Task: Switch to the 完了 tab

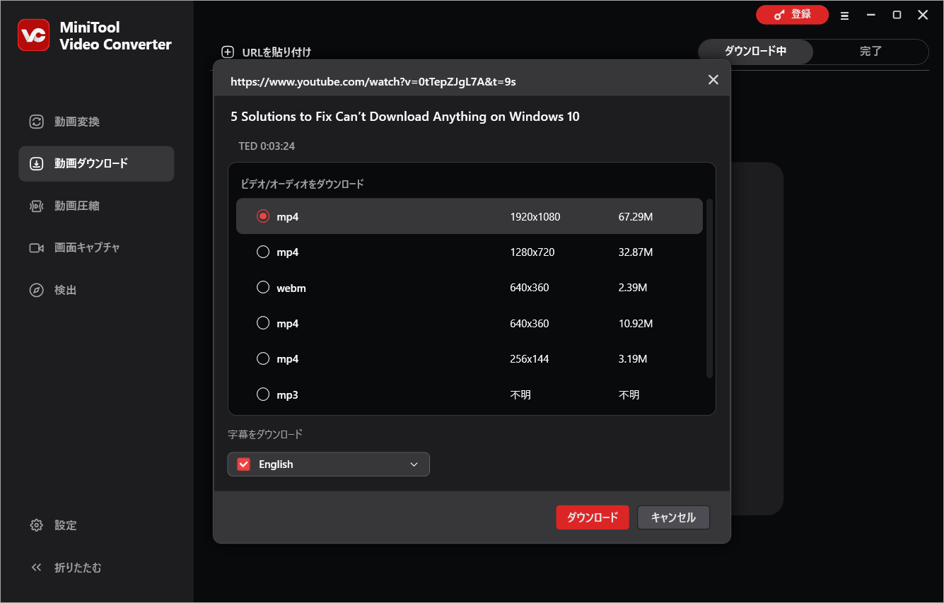Action: pos(870,52)
